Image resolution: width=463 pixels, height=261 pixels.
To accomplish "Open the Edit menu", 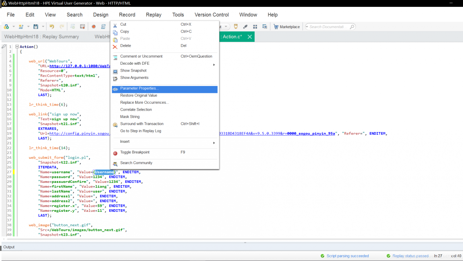I will pos(30,15).
